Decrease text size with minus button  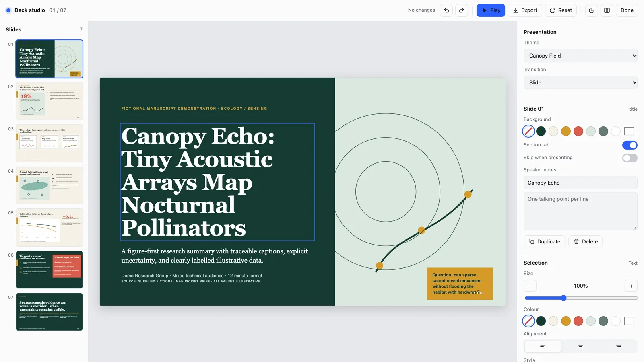pyautogui.click(x=530, y=286)
